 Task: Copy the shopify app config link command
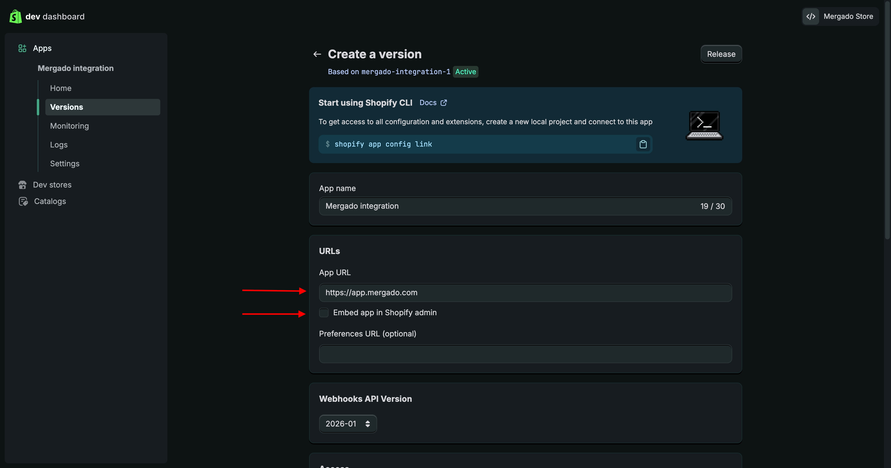point(643,144)
